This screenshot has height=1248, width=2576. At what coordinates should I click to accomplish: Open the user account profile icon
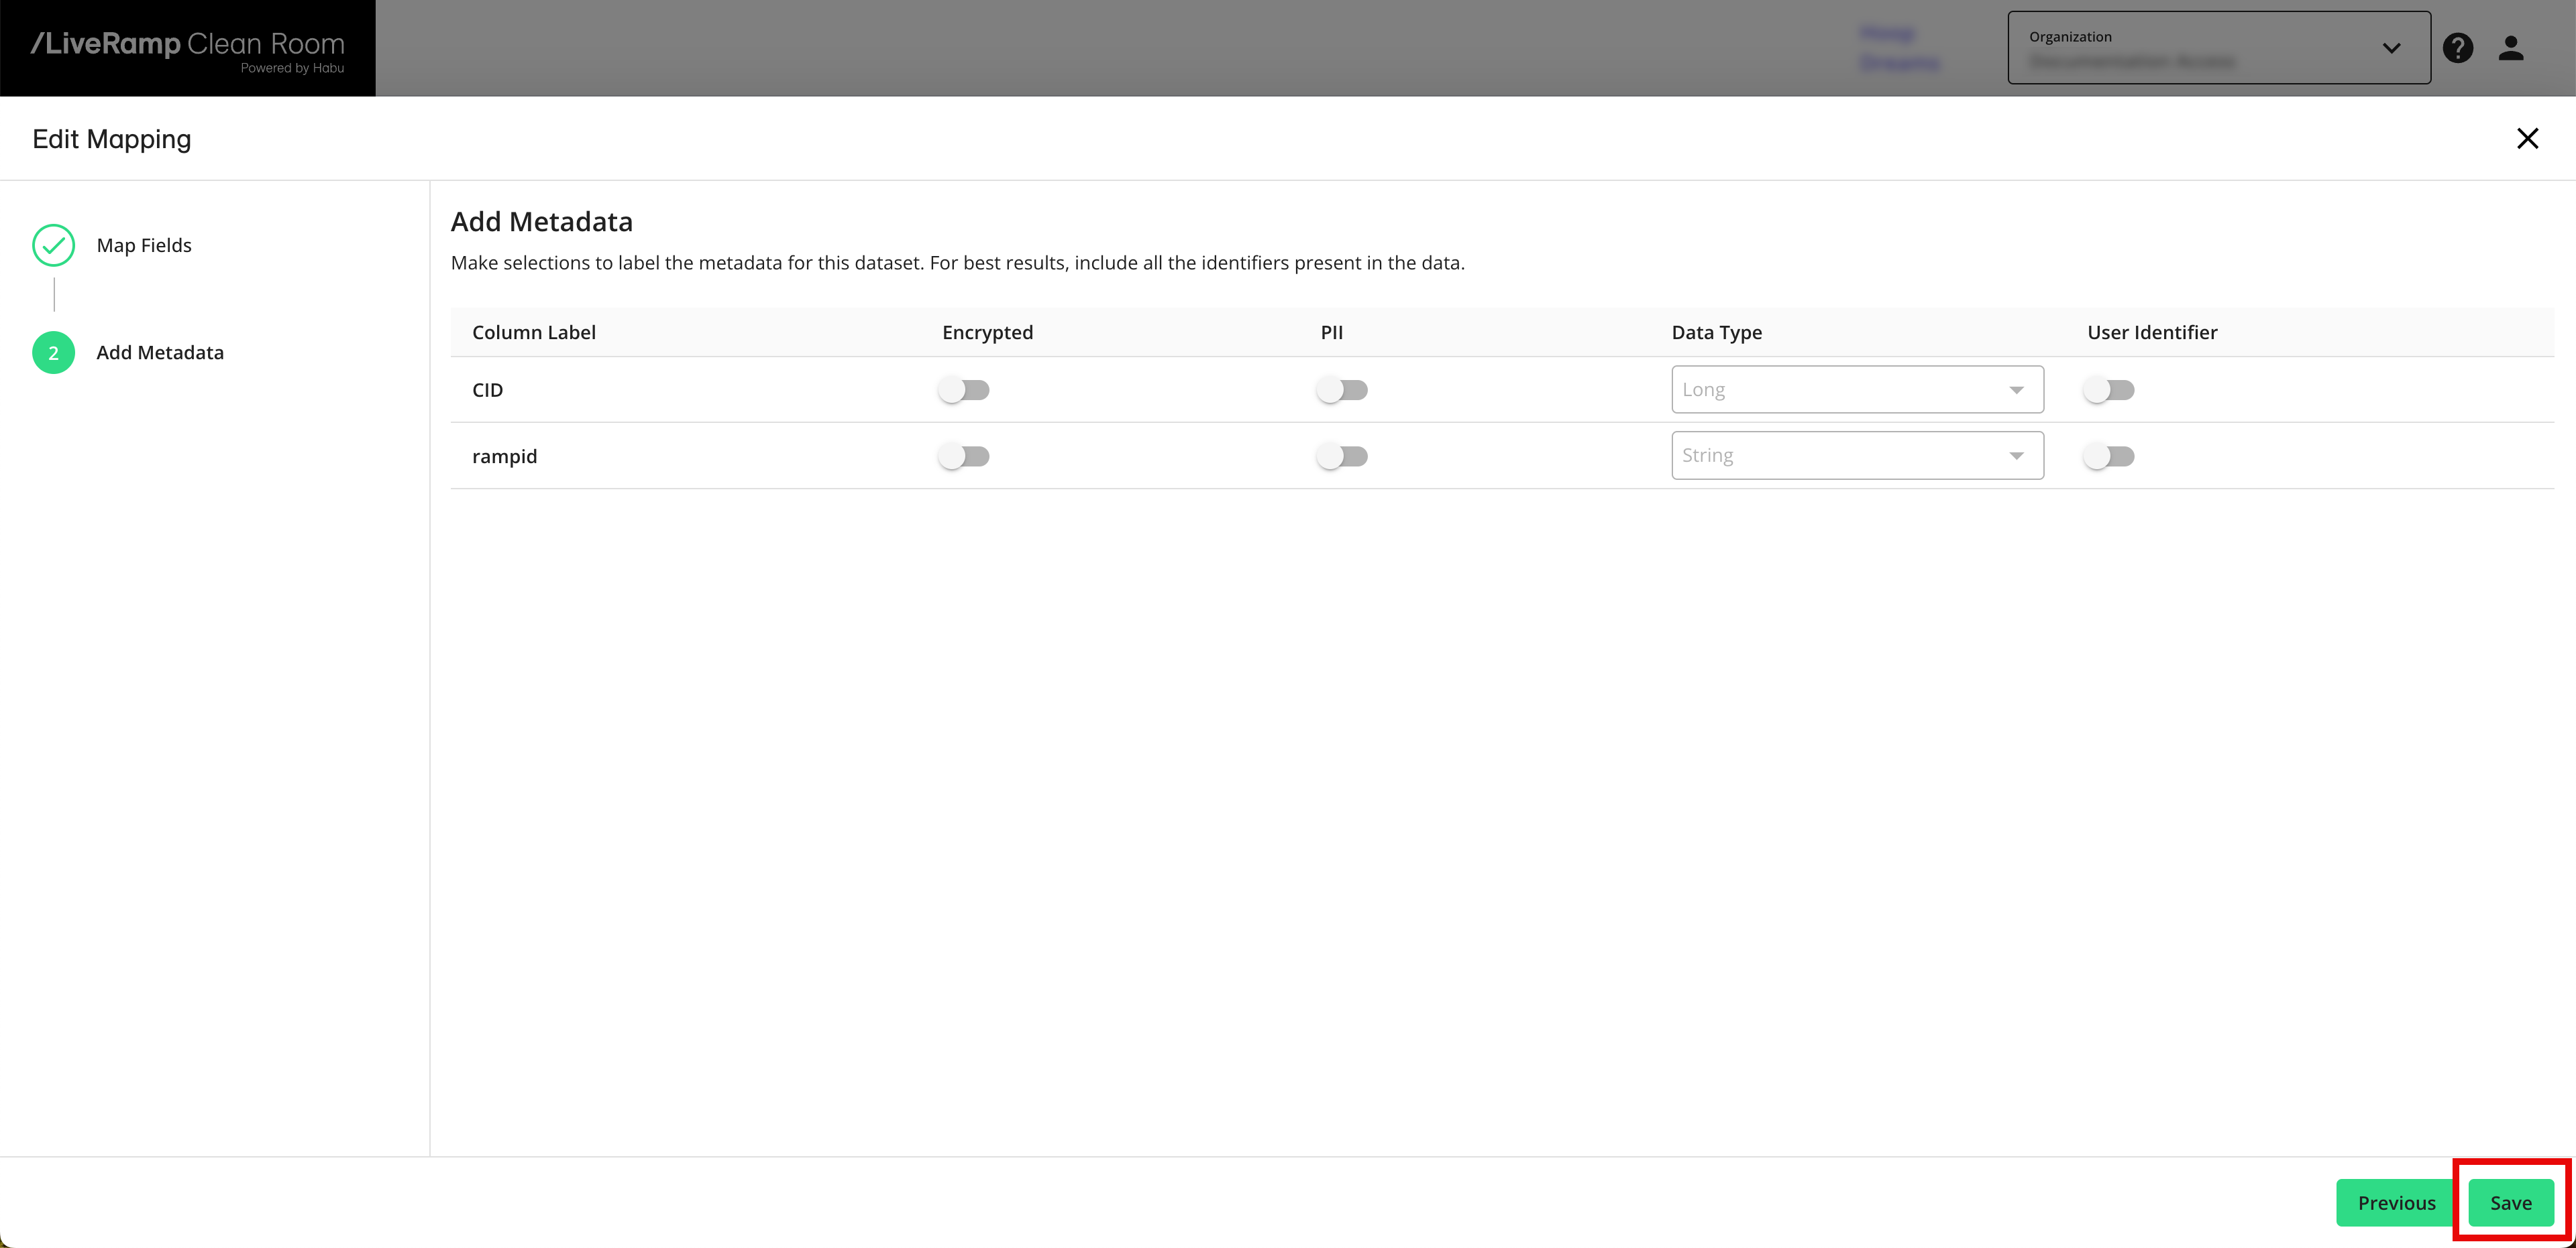2511,48
